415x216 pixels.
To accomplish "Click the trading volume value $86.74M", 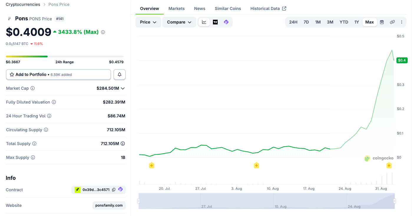I will pos(116,116).
